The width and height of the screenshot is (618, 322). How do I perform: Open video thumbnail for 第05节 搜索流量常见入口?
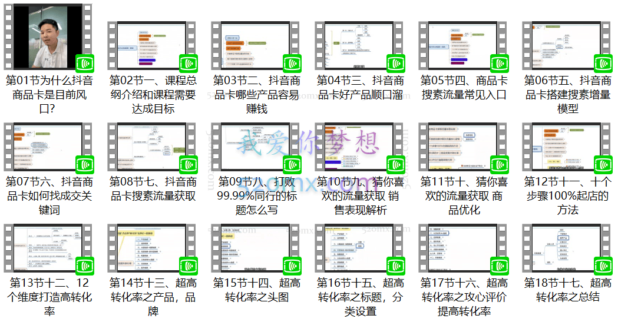point(462,46)
